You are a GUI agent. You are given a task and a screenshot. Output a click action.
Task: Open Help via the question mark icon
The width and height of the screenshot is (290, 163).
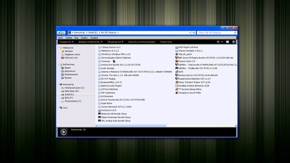(233, 42)
